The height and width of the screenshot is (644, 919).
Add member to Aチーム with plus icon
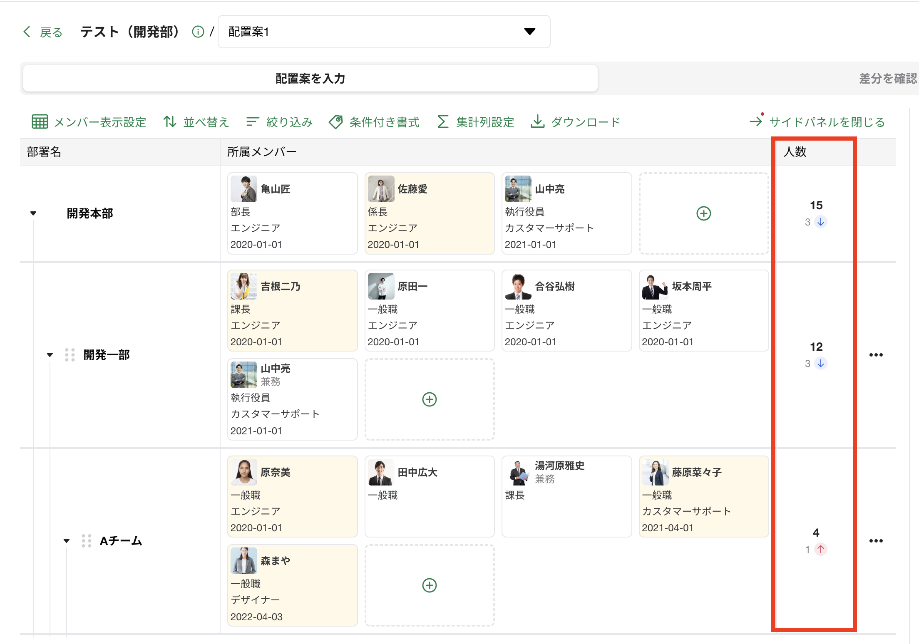tap(429, 585)
